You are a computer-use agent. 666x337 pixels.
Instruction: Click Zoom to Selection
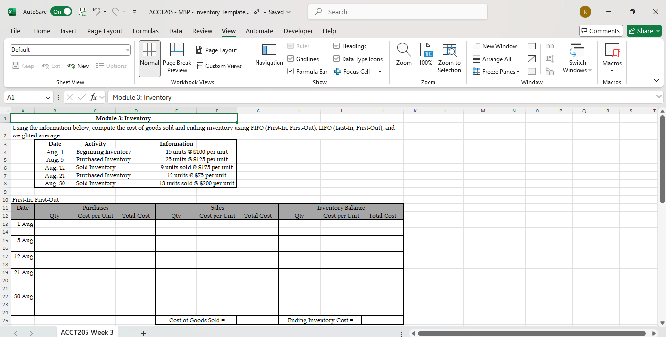(449, 58)
